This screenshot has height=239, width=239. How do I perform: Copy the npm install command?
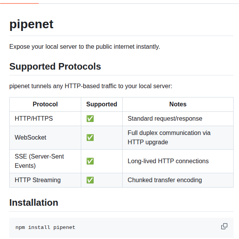click(x=224, y=226)
